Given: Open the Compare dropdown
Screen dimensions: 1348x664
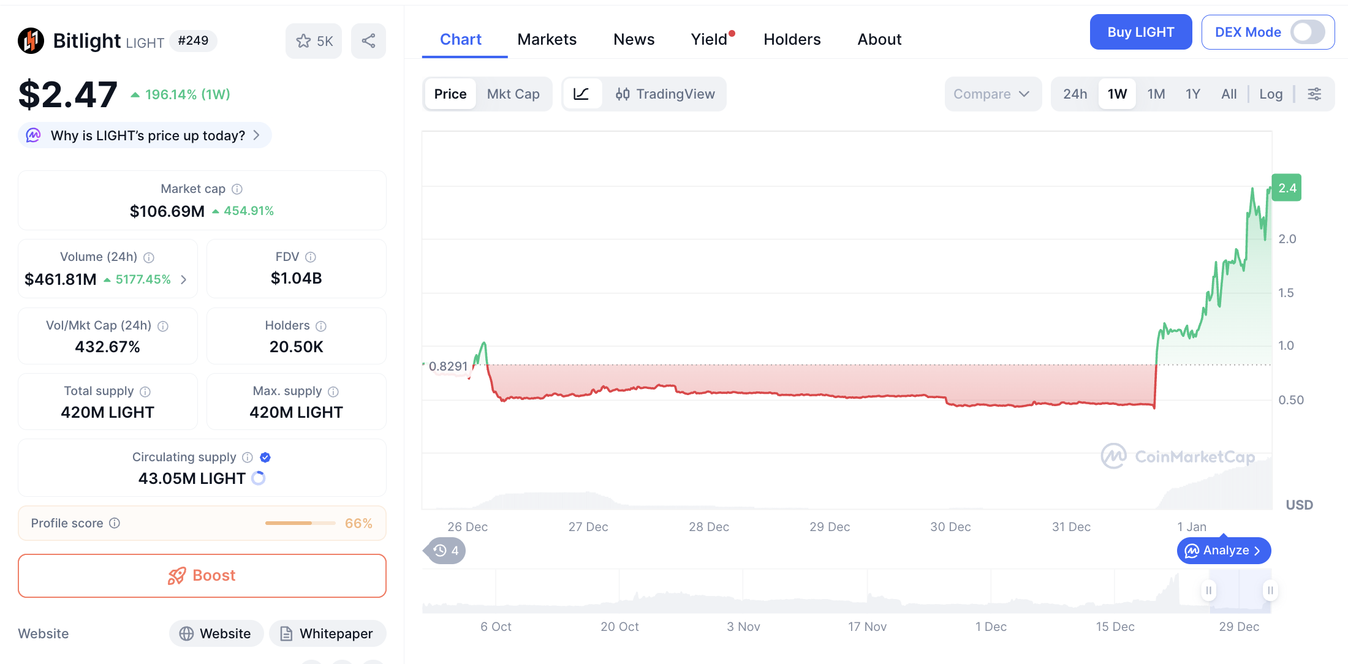Looking at the screenshot, I should coord(991,94).
